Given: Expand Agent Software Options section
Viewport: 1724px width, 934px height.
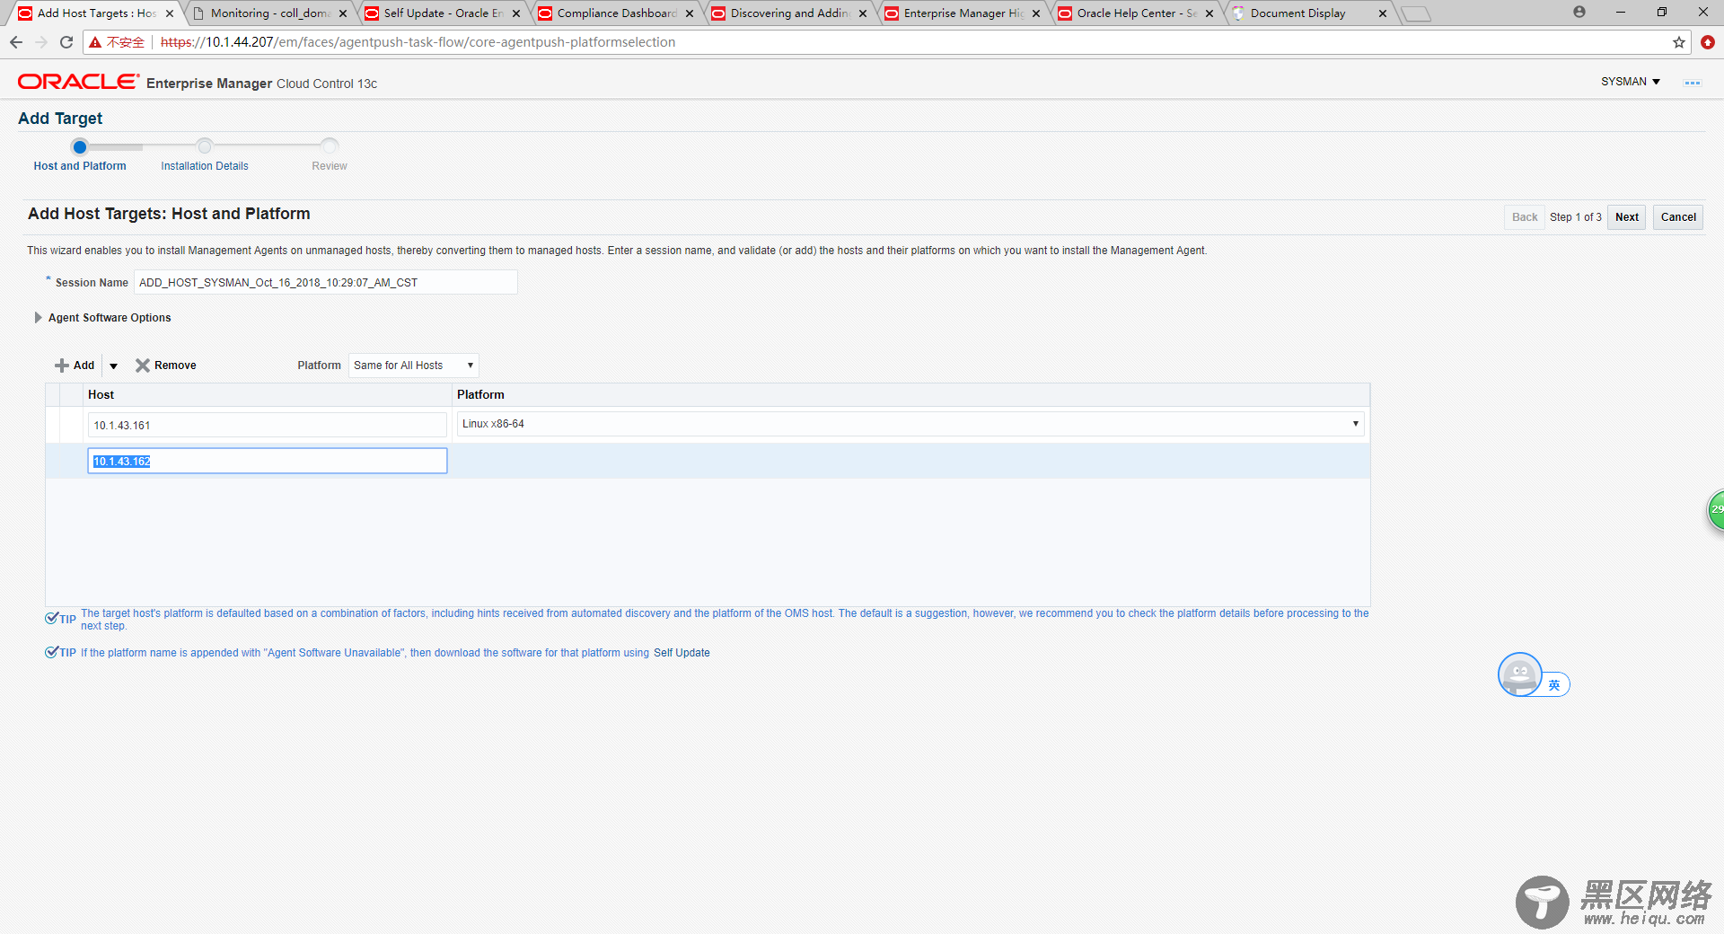Looking at the screenshot, I should (x=38, y=318).
